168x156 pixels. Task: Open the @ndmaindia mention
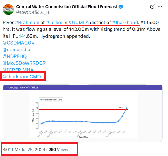(x=16, y=50)
